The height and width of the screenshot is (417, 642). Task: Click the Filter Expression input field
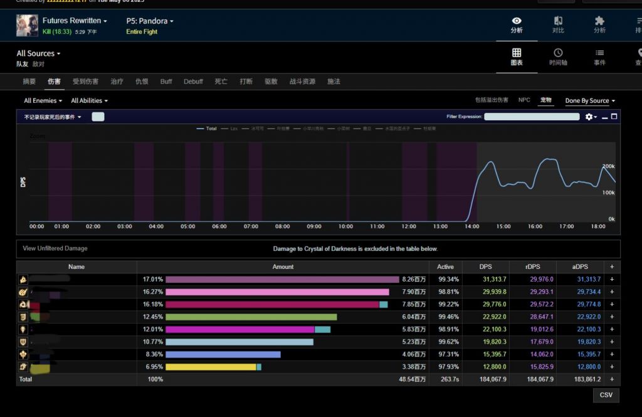coord(532,117)
